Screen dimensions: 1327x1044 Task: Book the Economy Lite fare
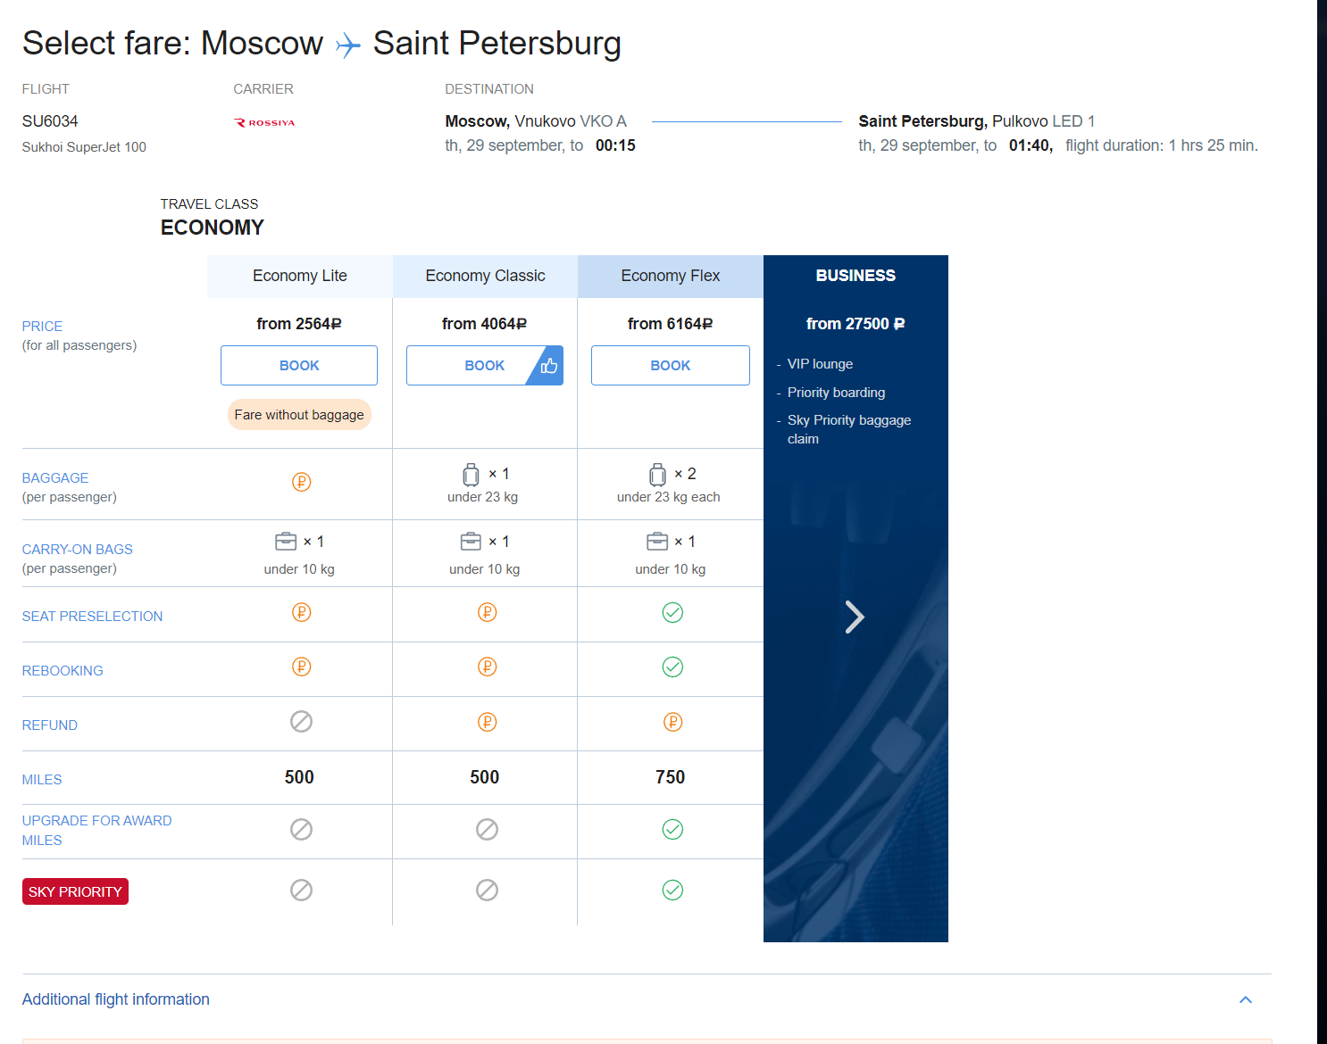[299, 366]
